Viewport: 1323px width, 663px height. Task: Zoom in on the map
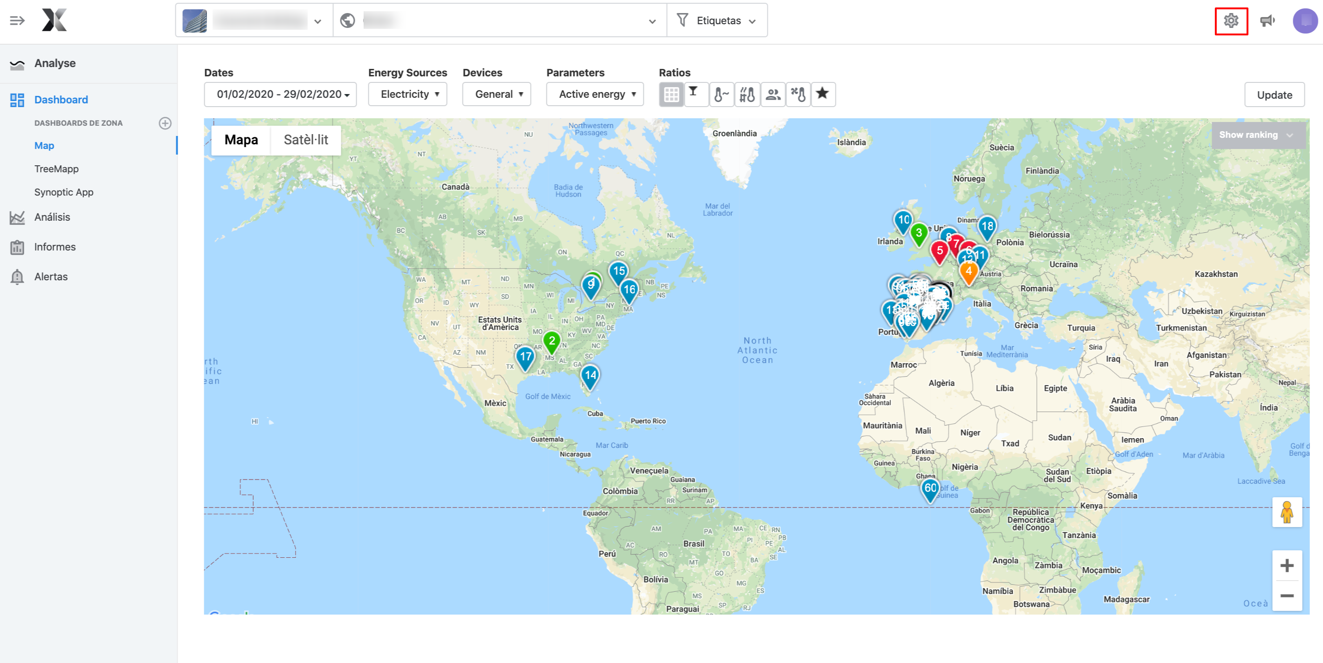tap(1287, 566)
